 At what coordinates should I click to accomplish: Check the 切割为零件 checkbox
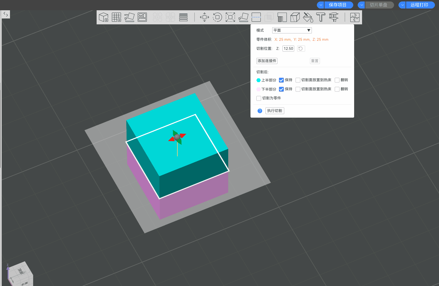pyautogui.click(x=259, y=98)
